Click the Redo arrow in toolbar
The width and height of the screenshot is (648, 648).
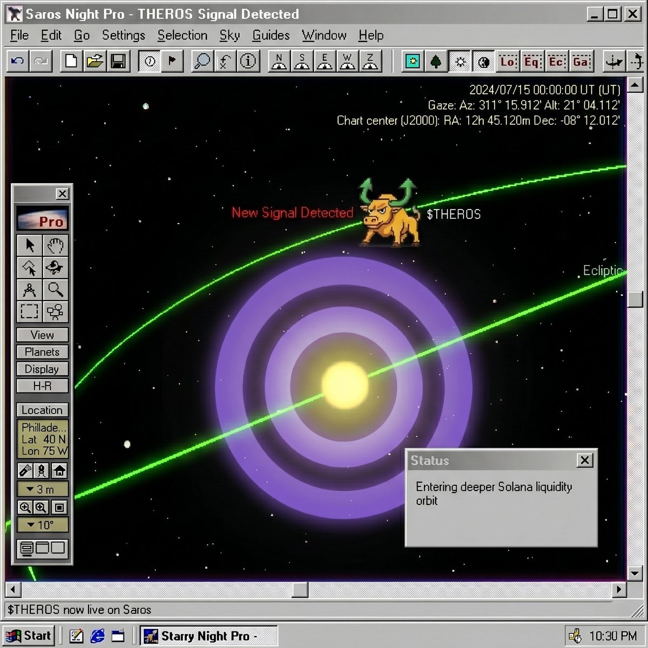point(41,62)
